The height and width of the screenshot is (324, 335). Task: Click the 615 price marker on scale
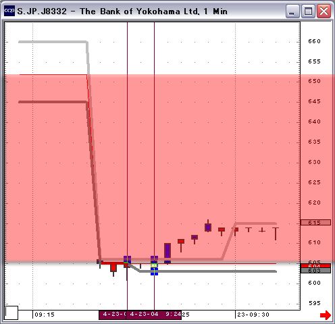click(x=315, y=223)
